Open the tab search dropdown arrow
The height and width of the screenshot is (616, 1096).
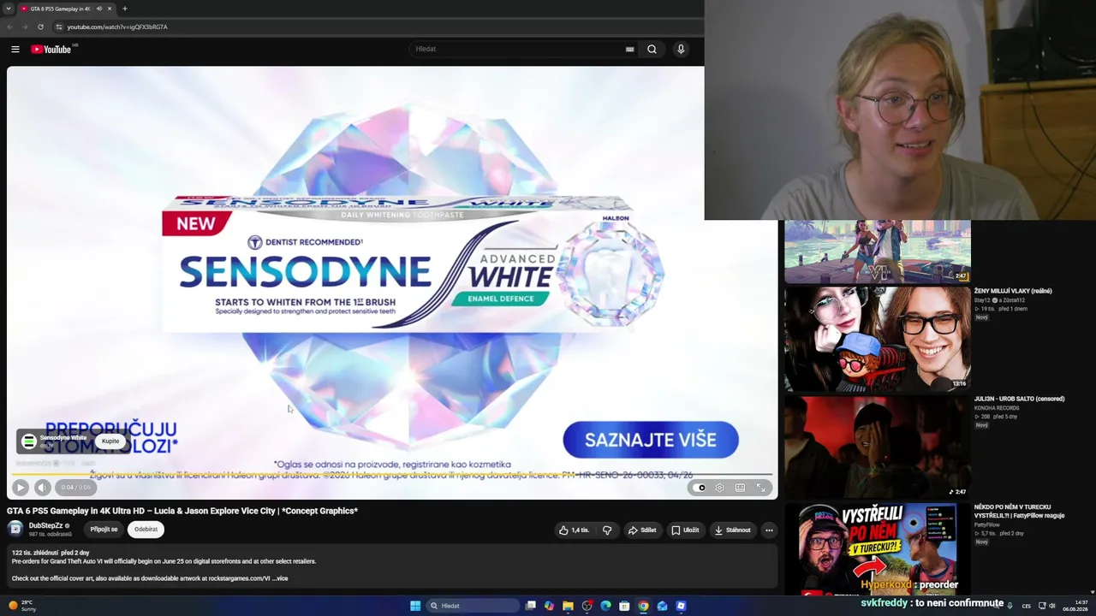pos(8,9)
